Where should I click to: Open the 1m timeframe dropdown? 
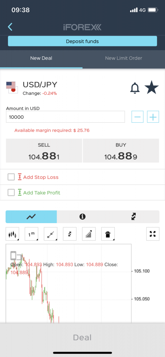pos(31,234)
